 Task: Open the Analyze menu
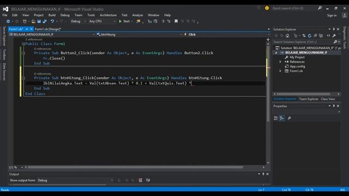(x=137, y=15)
